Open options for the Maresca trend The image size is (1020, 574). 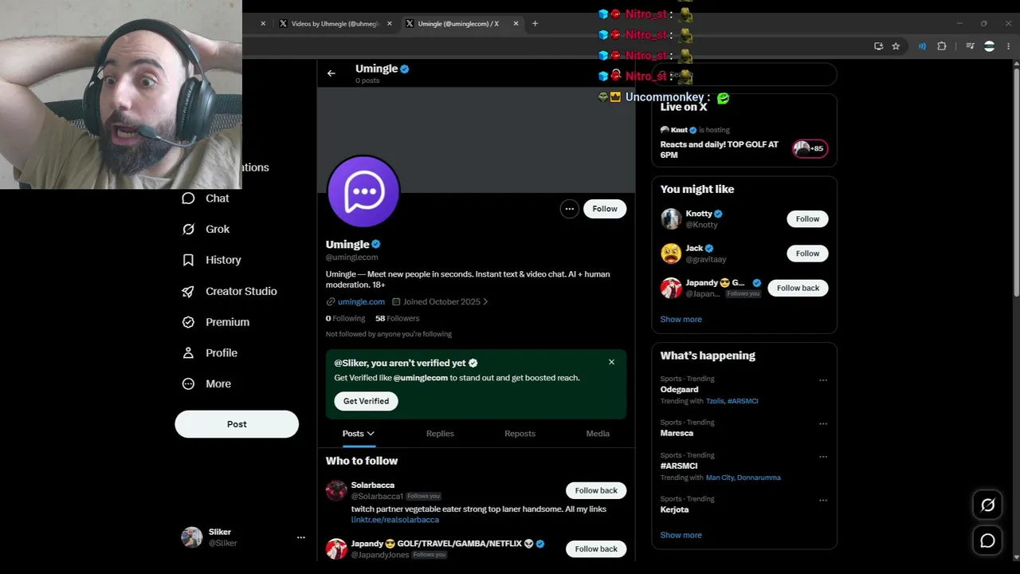point(823,424)
